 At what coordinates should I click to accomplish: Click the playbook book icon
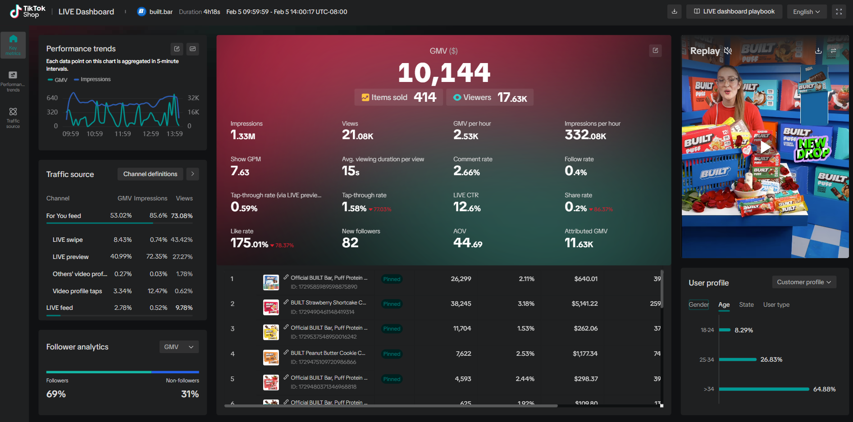tap(697, 12)
